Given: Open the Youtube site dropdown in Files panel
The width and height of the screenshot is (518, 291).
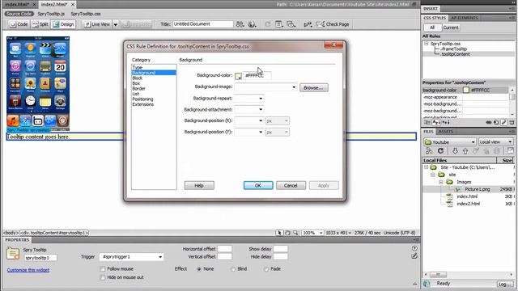Looking at the screenshot, I should [x=450, y=142].
